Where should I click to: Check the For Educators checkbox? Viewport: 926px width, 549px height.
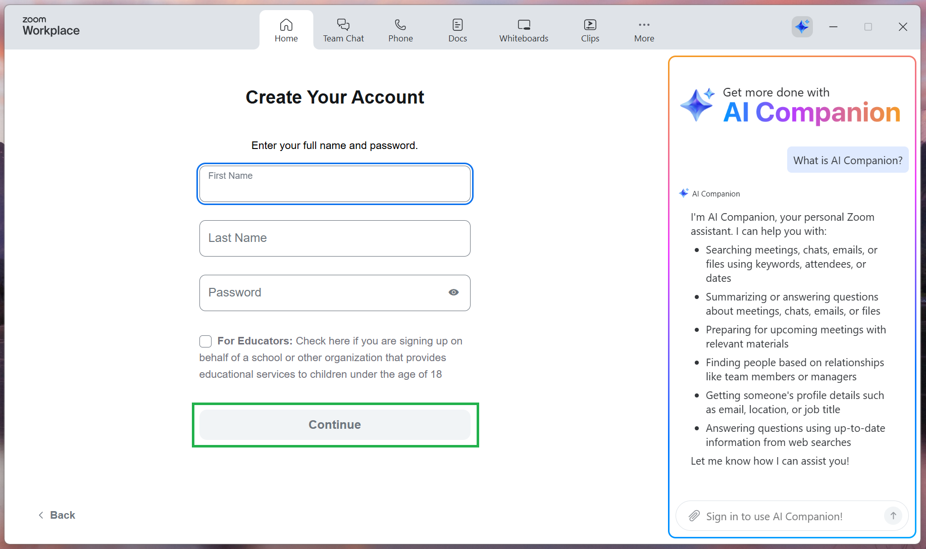click(x=205, y=341)
